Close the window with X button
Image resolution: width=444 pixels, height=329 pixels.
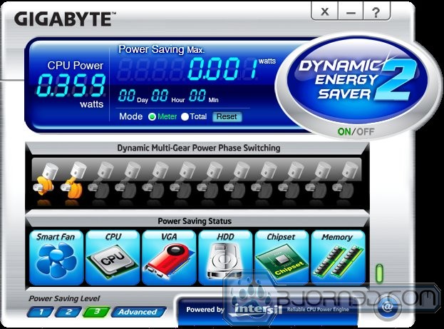325,12
